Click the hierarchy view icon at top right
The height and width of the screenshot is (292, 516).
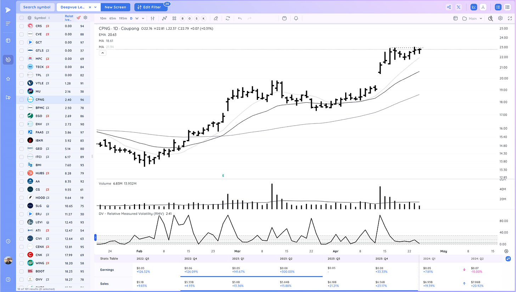coord(483,7)
